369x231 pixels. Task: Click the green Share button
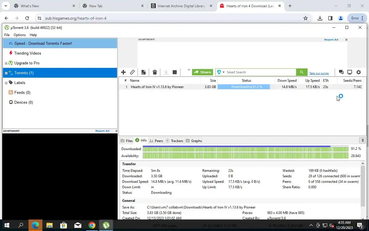click(202, 72)
